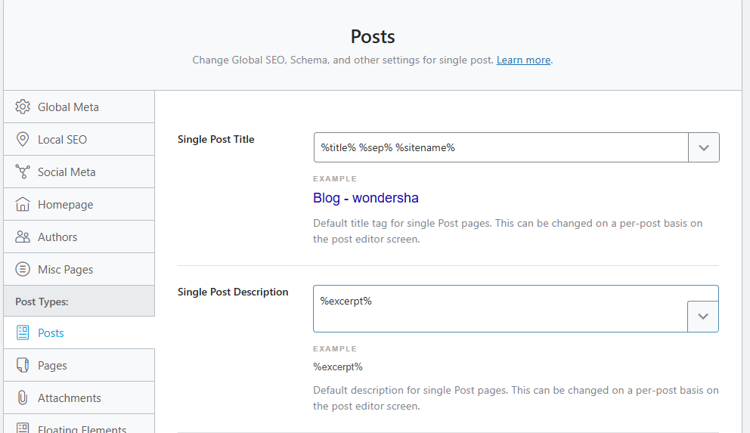Open the Learn more link
This screenshot has height=433, width=750.
[523, 60]
